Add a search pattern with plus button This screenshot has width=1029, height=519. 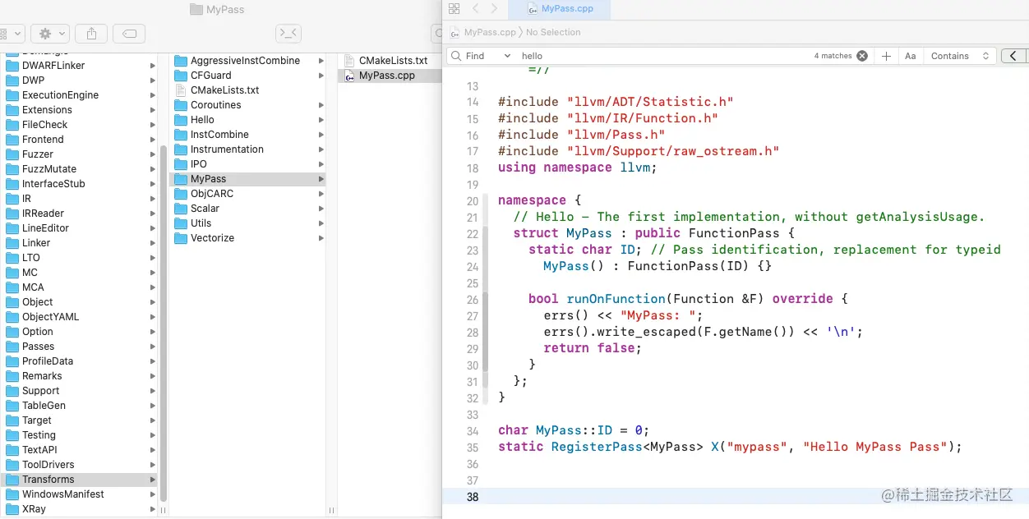click(886, 56)
